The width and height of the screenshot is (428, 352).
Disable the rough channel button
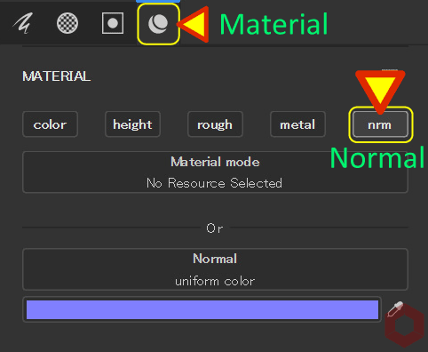(215, 124)
